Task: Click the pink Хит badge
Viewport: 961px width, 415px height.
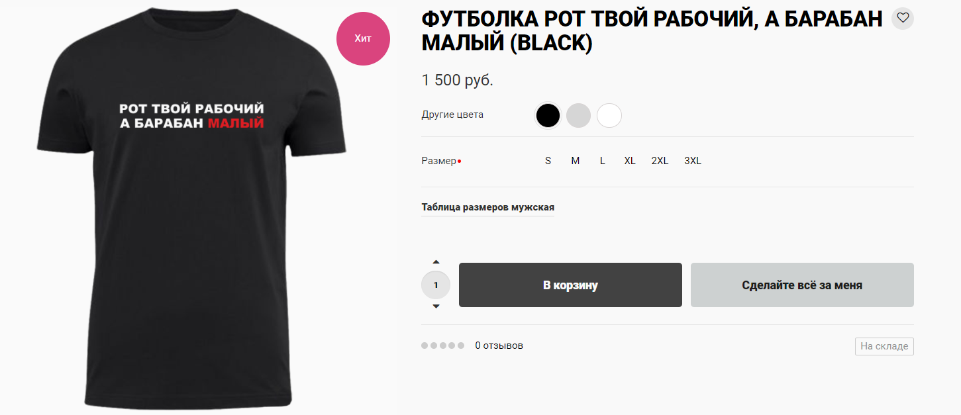Action: [x=363, y=38]
